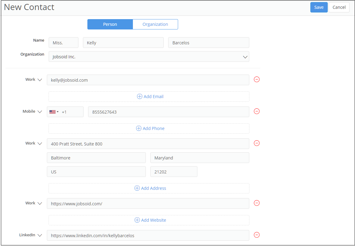Click the US flag country selector
Image resolution: width=355 pixels, height=246 pixels.
tap(54, 112)
